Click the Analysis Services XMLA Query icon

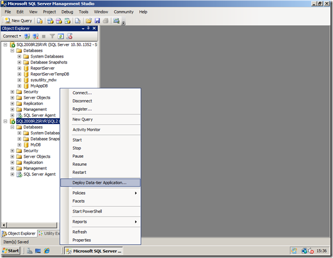[x=68, y=21]
